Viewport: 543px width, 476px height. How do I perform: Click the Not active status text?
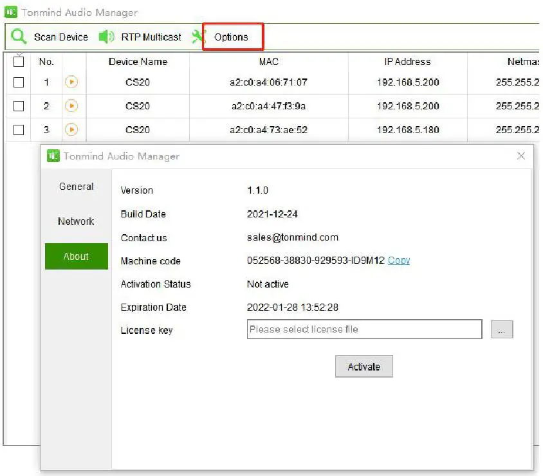[x=268, y=284]
